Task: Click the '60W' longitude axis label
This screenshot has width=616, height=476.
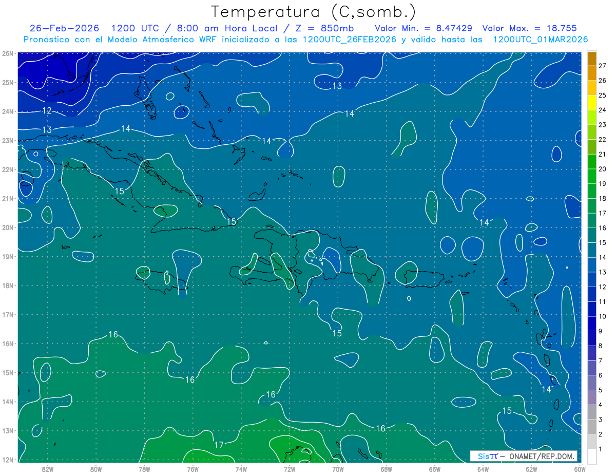Action: [x=580, y=469]
